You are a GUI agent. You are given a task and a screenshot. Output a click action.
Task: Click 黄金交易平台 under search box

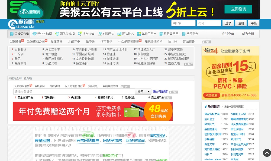(x=25, y=97)
